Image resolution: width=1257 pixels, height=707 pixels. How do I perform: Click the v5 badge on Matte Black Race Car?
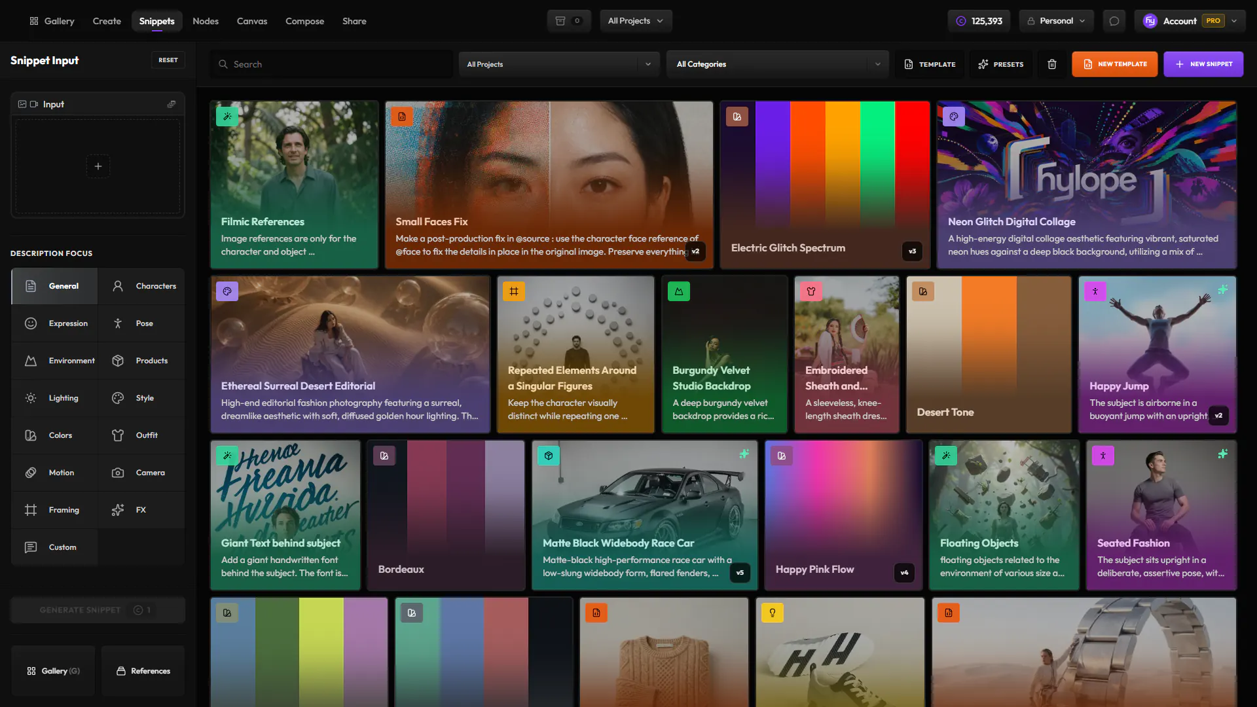[740, 573]
